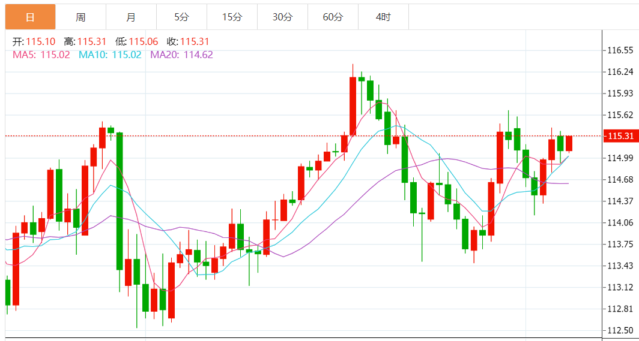Open the 5分 timeframe tab
This screenshot has width=639, height=341.
[182, 17]
